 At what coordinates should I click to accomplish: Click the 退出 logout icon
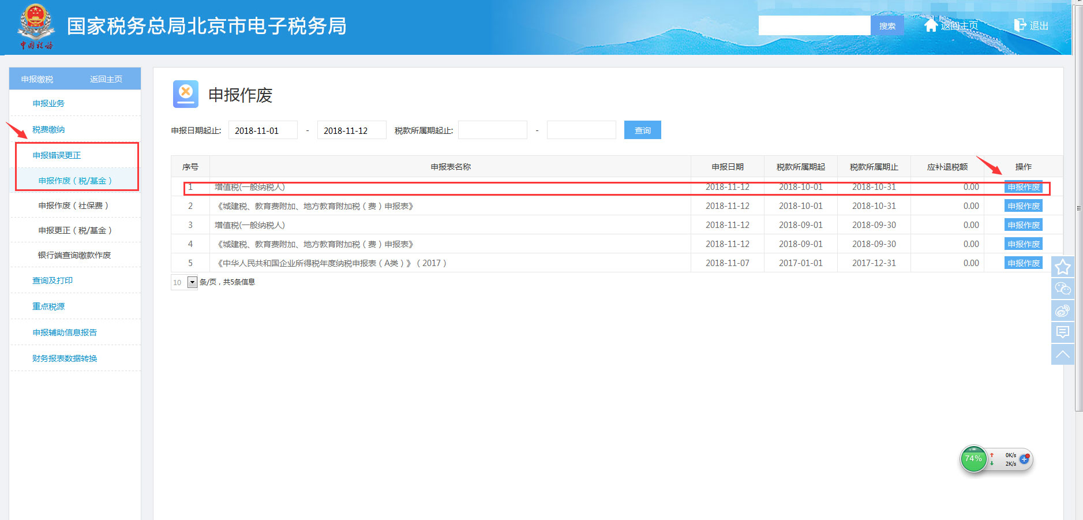1020,25
